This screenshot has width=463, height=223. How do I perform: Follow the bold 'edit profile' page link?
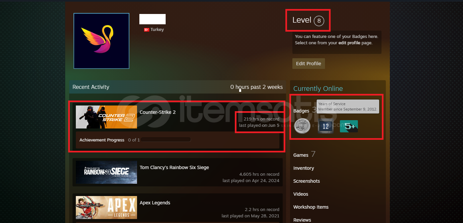[x=349, y=43]
